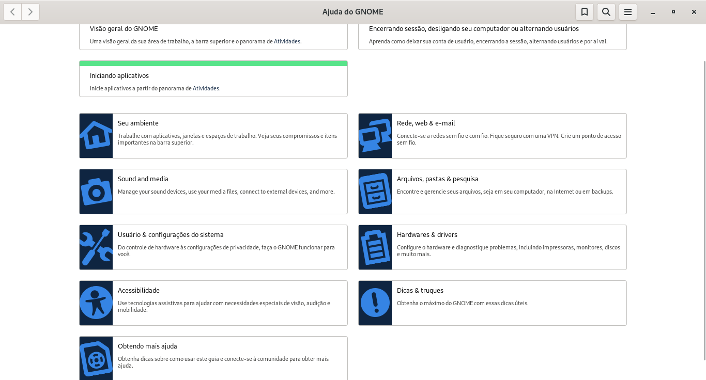Open the bookmarks button in header bar
The width and height of the screenshot is (706, 380).
pos(585,12)
